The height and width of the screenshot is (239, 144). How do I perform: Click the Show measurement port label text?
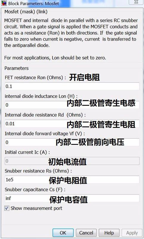click(36, 208)
